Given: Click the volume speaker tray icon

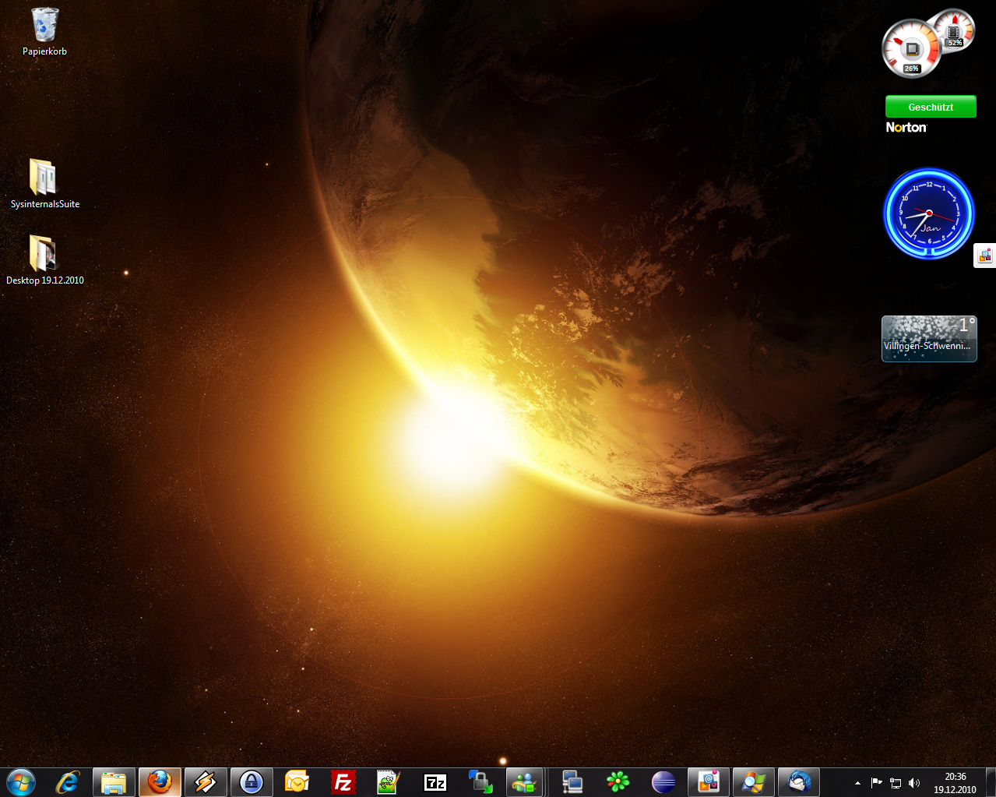Looking at the screenshot, I should [x=914, y=783].
